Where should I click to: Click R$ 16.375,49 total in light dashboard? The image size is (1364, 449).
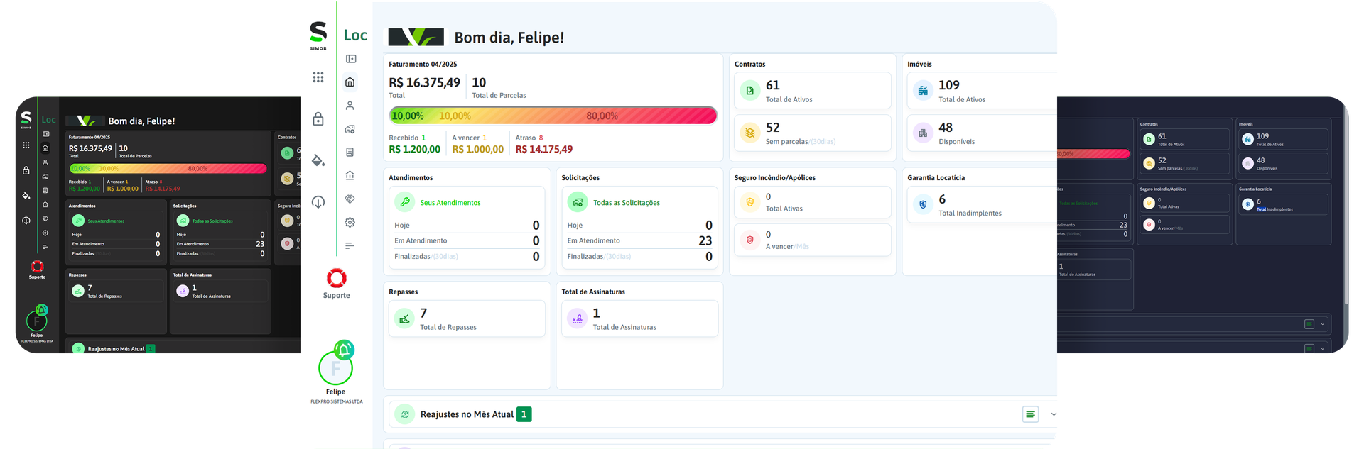[x=425, y=83]
